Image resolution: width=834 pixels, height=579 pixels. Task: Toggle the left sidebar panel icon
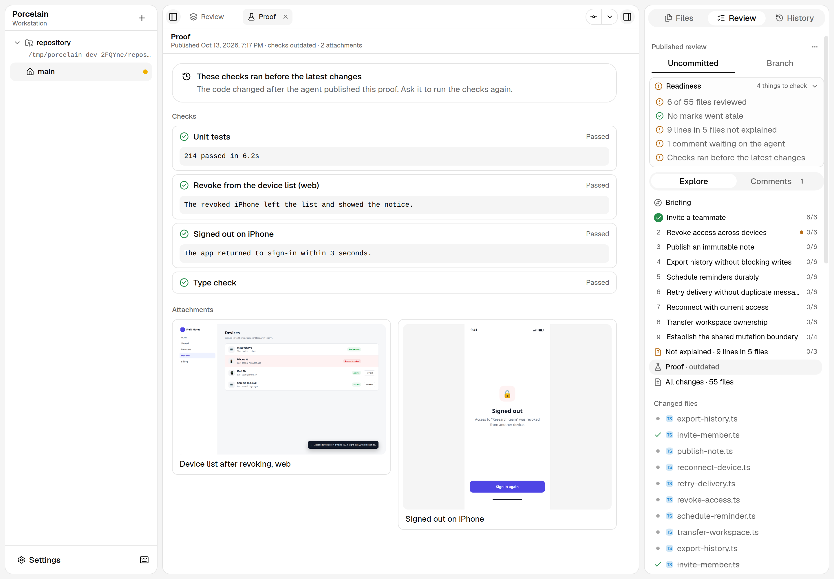pos(173,17)
